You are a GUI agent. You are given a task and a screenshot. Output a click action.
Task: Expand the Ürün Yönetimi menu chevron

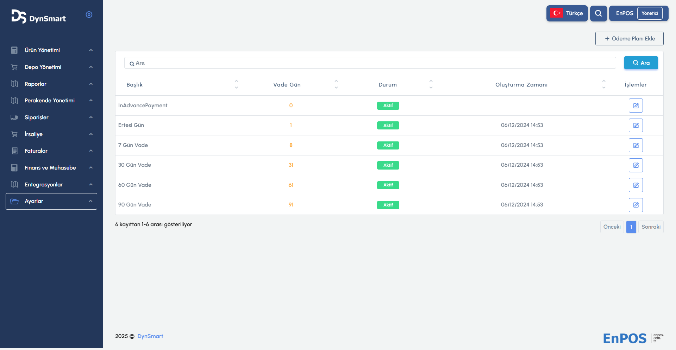tap(91, 50)
